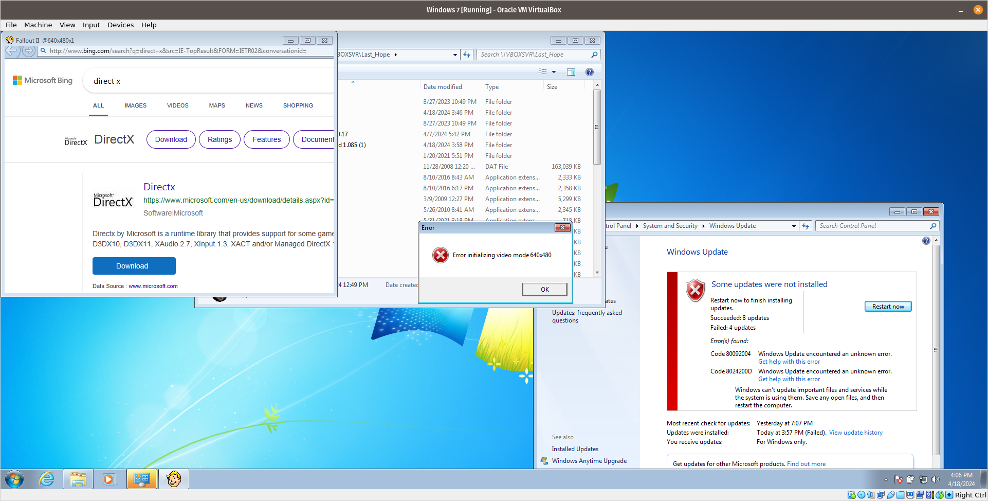The image size is (988, 501).
Task: Switch to the Control Panel taskbar window
Action: click(142, 479)
